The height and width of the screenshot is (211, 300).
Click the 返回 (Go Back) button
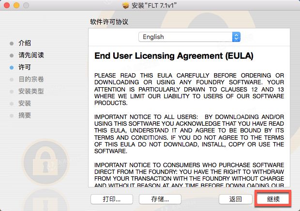[236, 199]
